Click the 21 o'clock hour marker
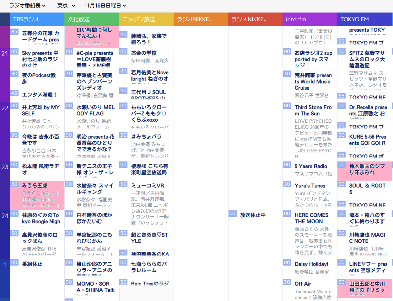Screen dimensions: 393x301 point(5,54)
